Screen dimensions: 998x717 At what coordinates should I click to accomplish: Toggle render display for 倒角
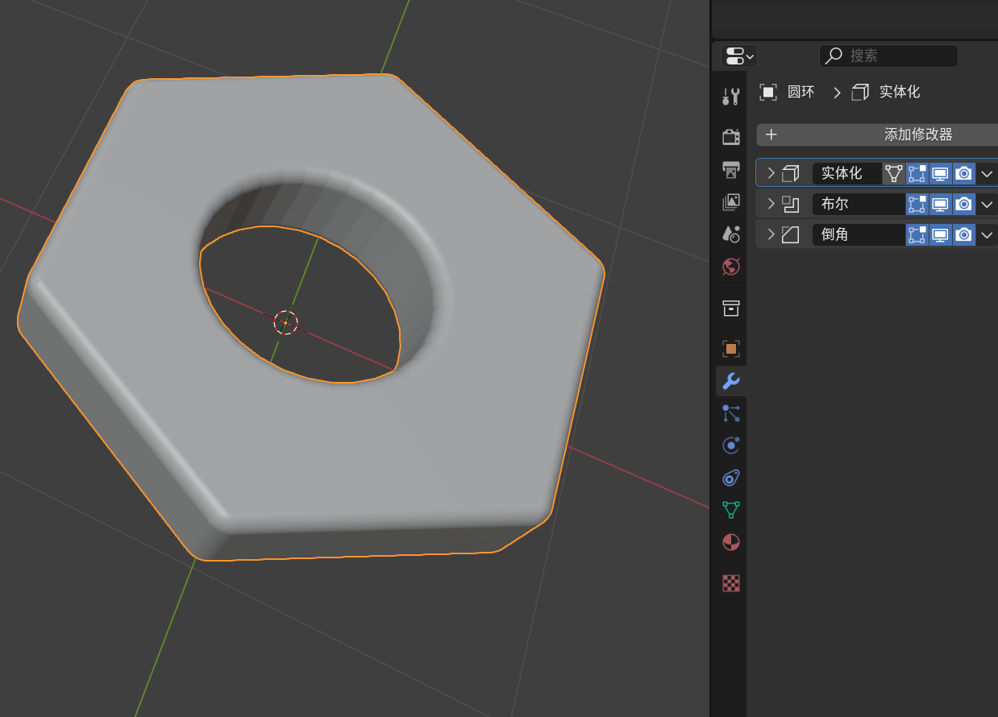[964, 234]
